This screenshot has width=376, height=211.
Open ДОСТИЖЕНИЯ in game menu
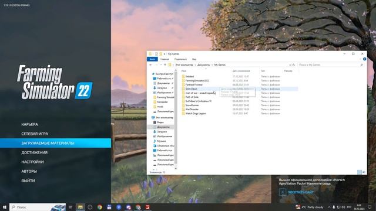point(35,152)
